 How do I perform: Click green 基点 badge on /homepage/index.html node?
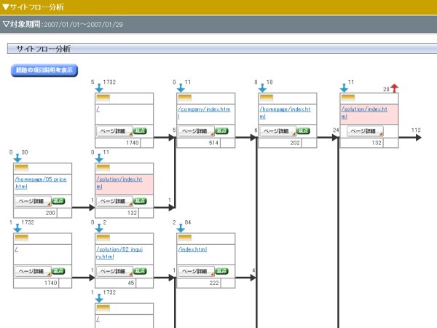pyautogui.click(x=302, y=131)
